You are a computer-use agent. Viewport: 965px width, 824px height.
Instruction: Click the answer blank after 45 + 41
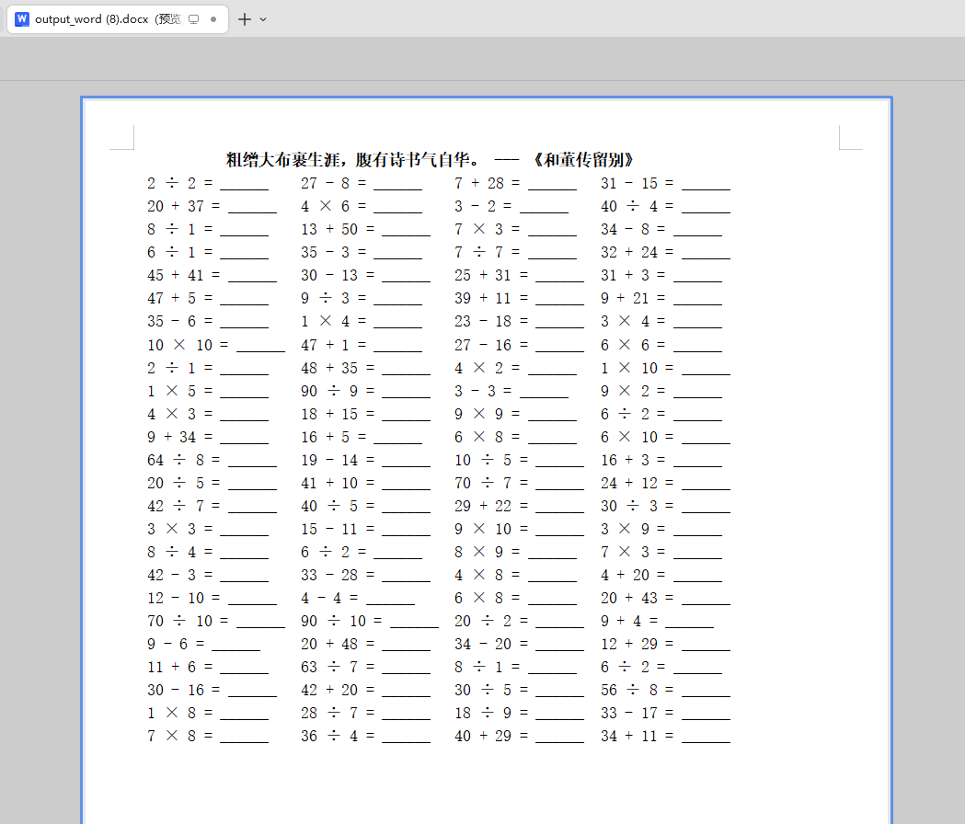tap(252, 278)
